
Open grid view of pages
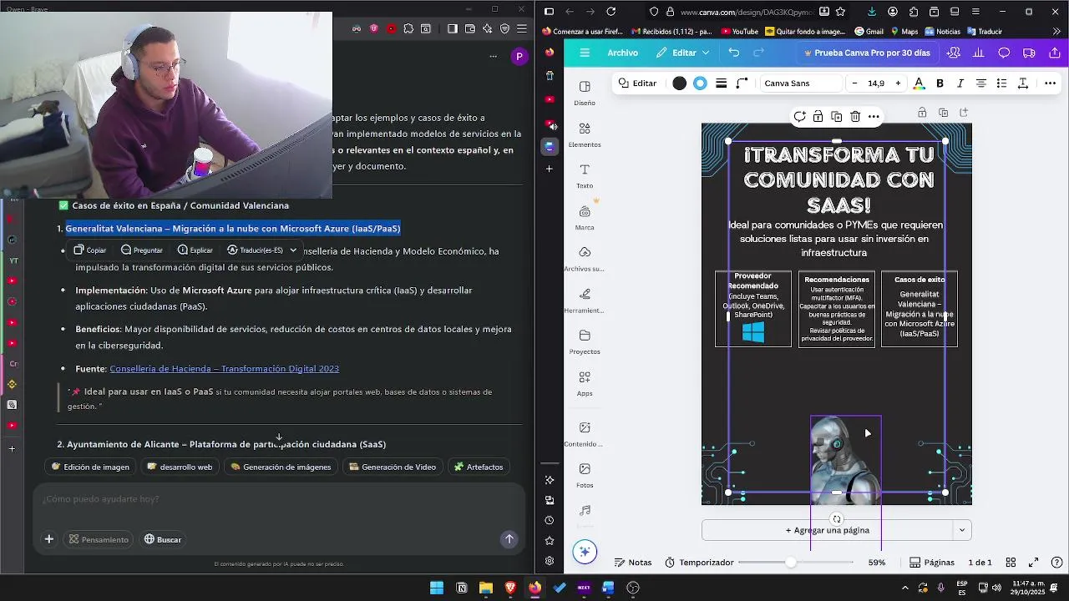pyautogui.click(x=1011, y=563)
